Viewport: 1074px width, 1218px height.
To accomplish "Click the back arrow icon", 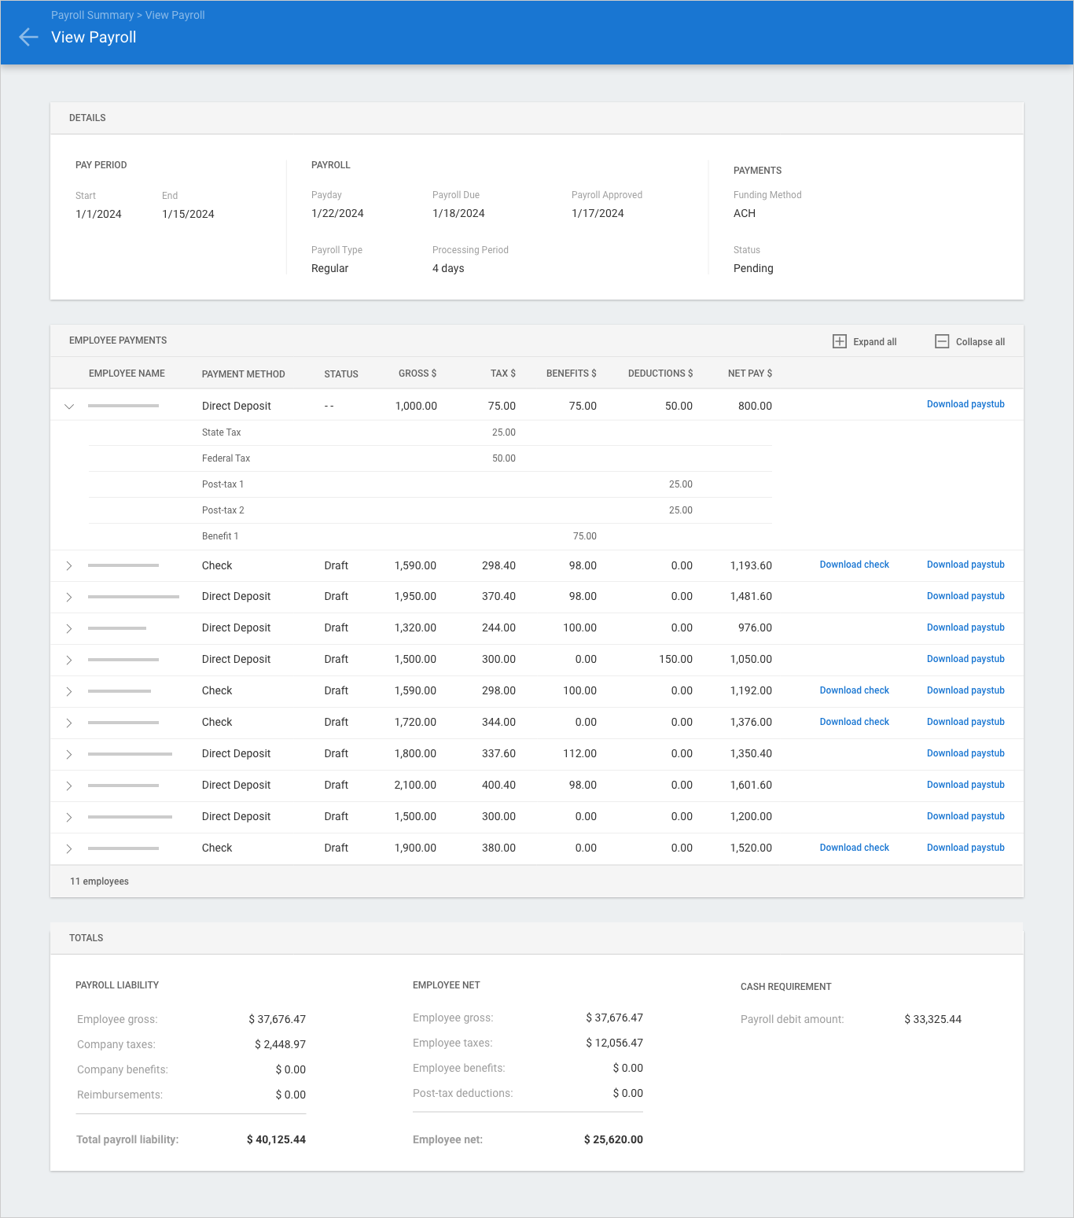I will (28, 37).
